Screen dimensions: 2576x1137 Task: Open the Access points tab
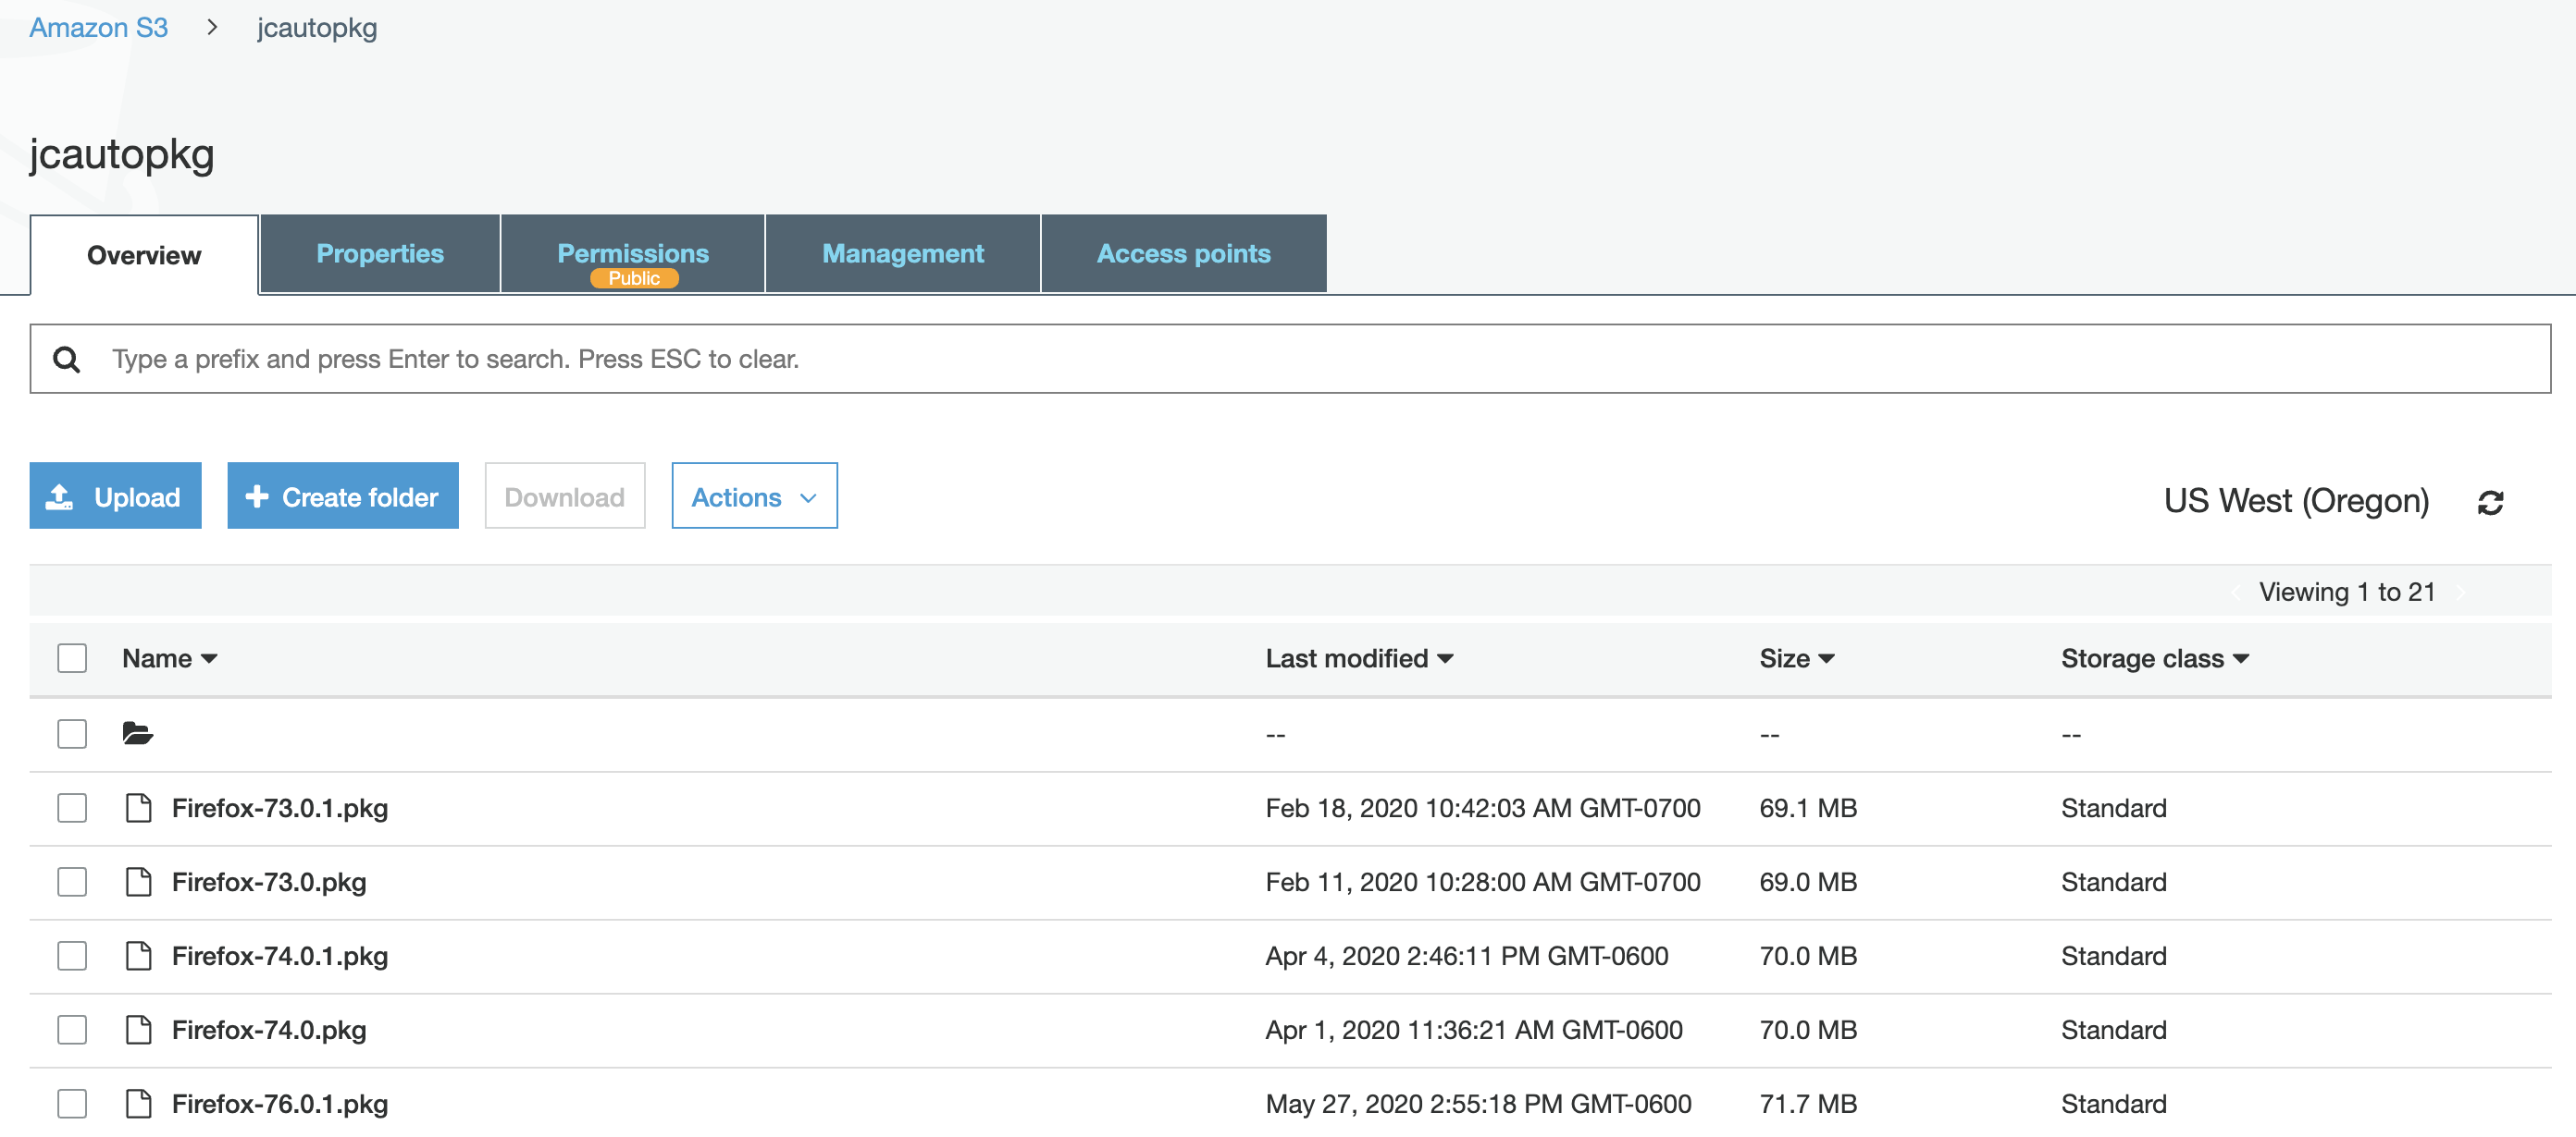point(1184,254)
